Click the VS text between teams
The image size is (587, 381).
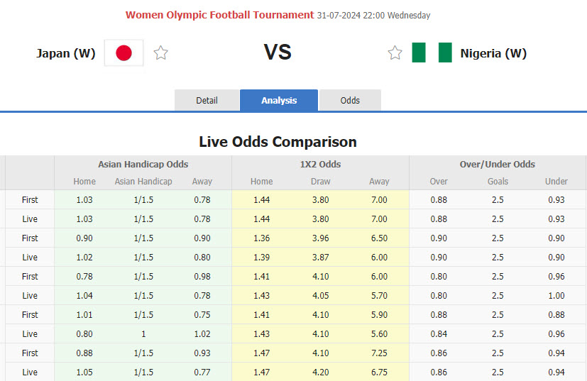(x=278, y=52)
